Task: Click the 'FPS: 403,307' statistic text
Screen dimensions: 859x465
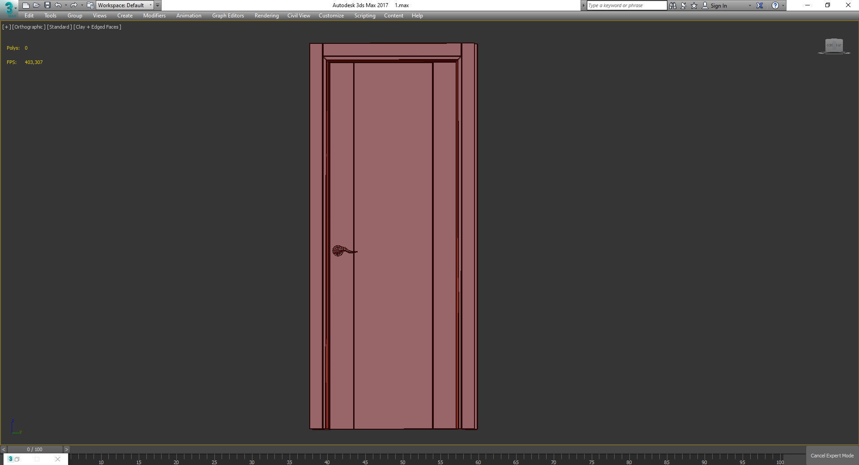Action: coord(25,62)
